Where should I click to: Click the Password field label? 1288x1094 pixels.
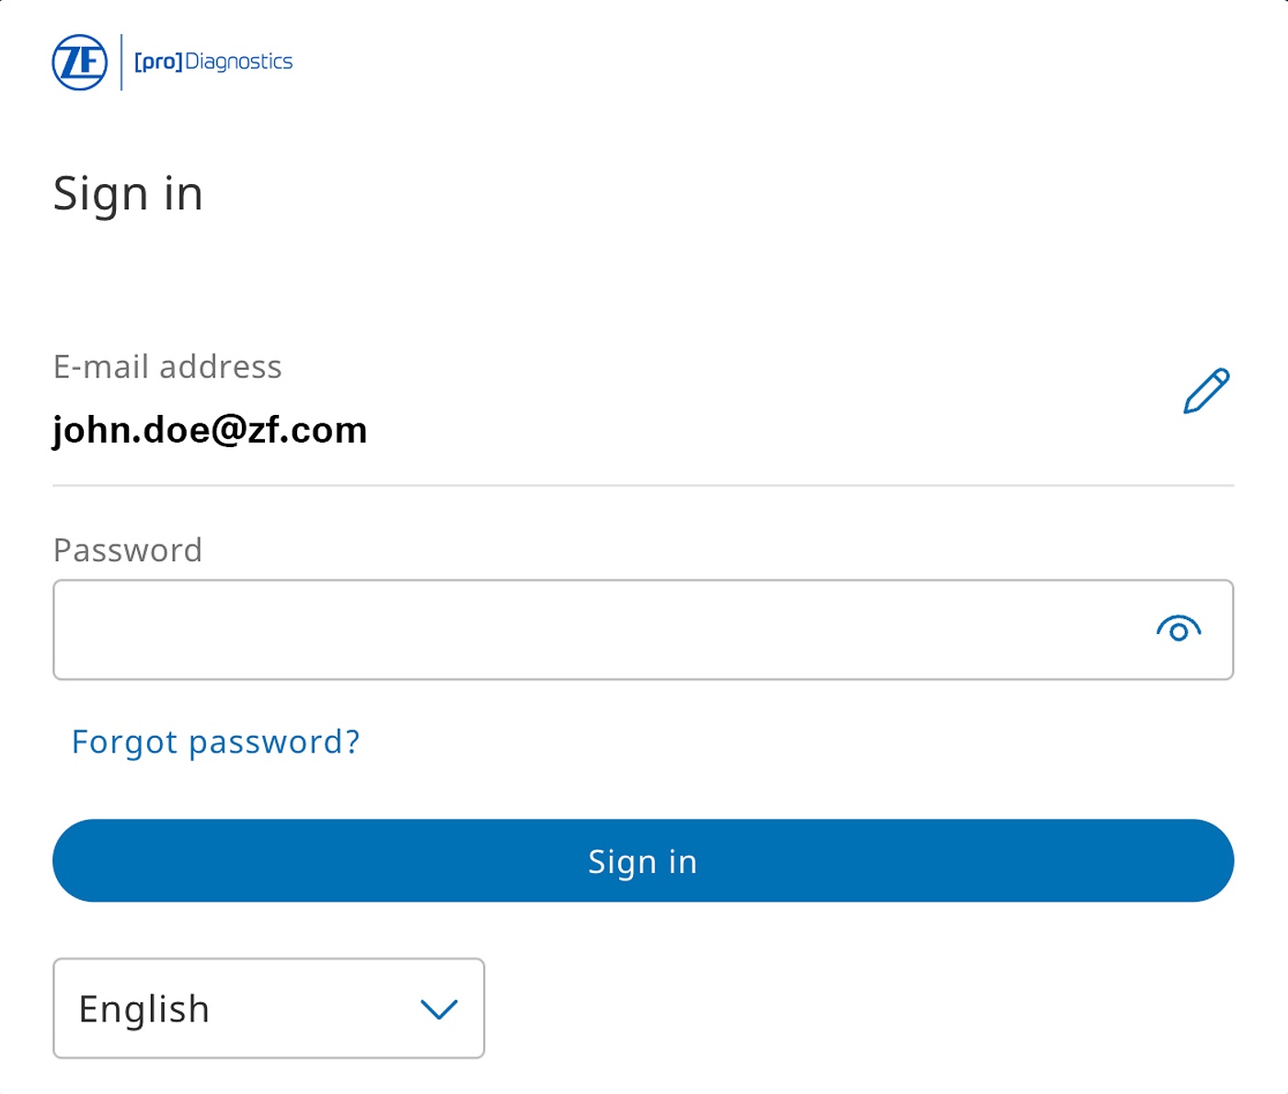point(128,550)
